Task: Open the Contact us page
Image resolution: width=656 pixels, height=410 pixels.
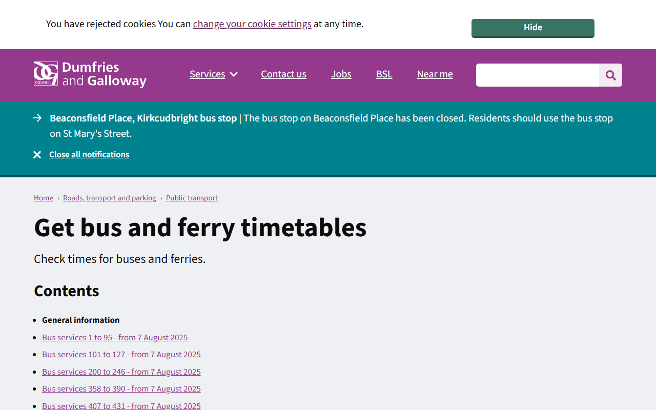Action: [283, 74]
